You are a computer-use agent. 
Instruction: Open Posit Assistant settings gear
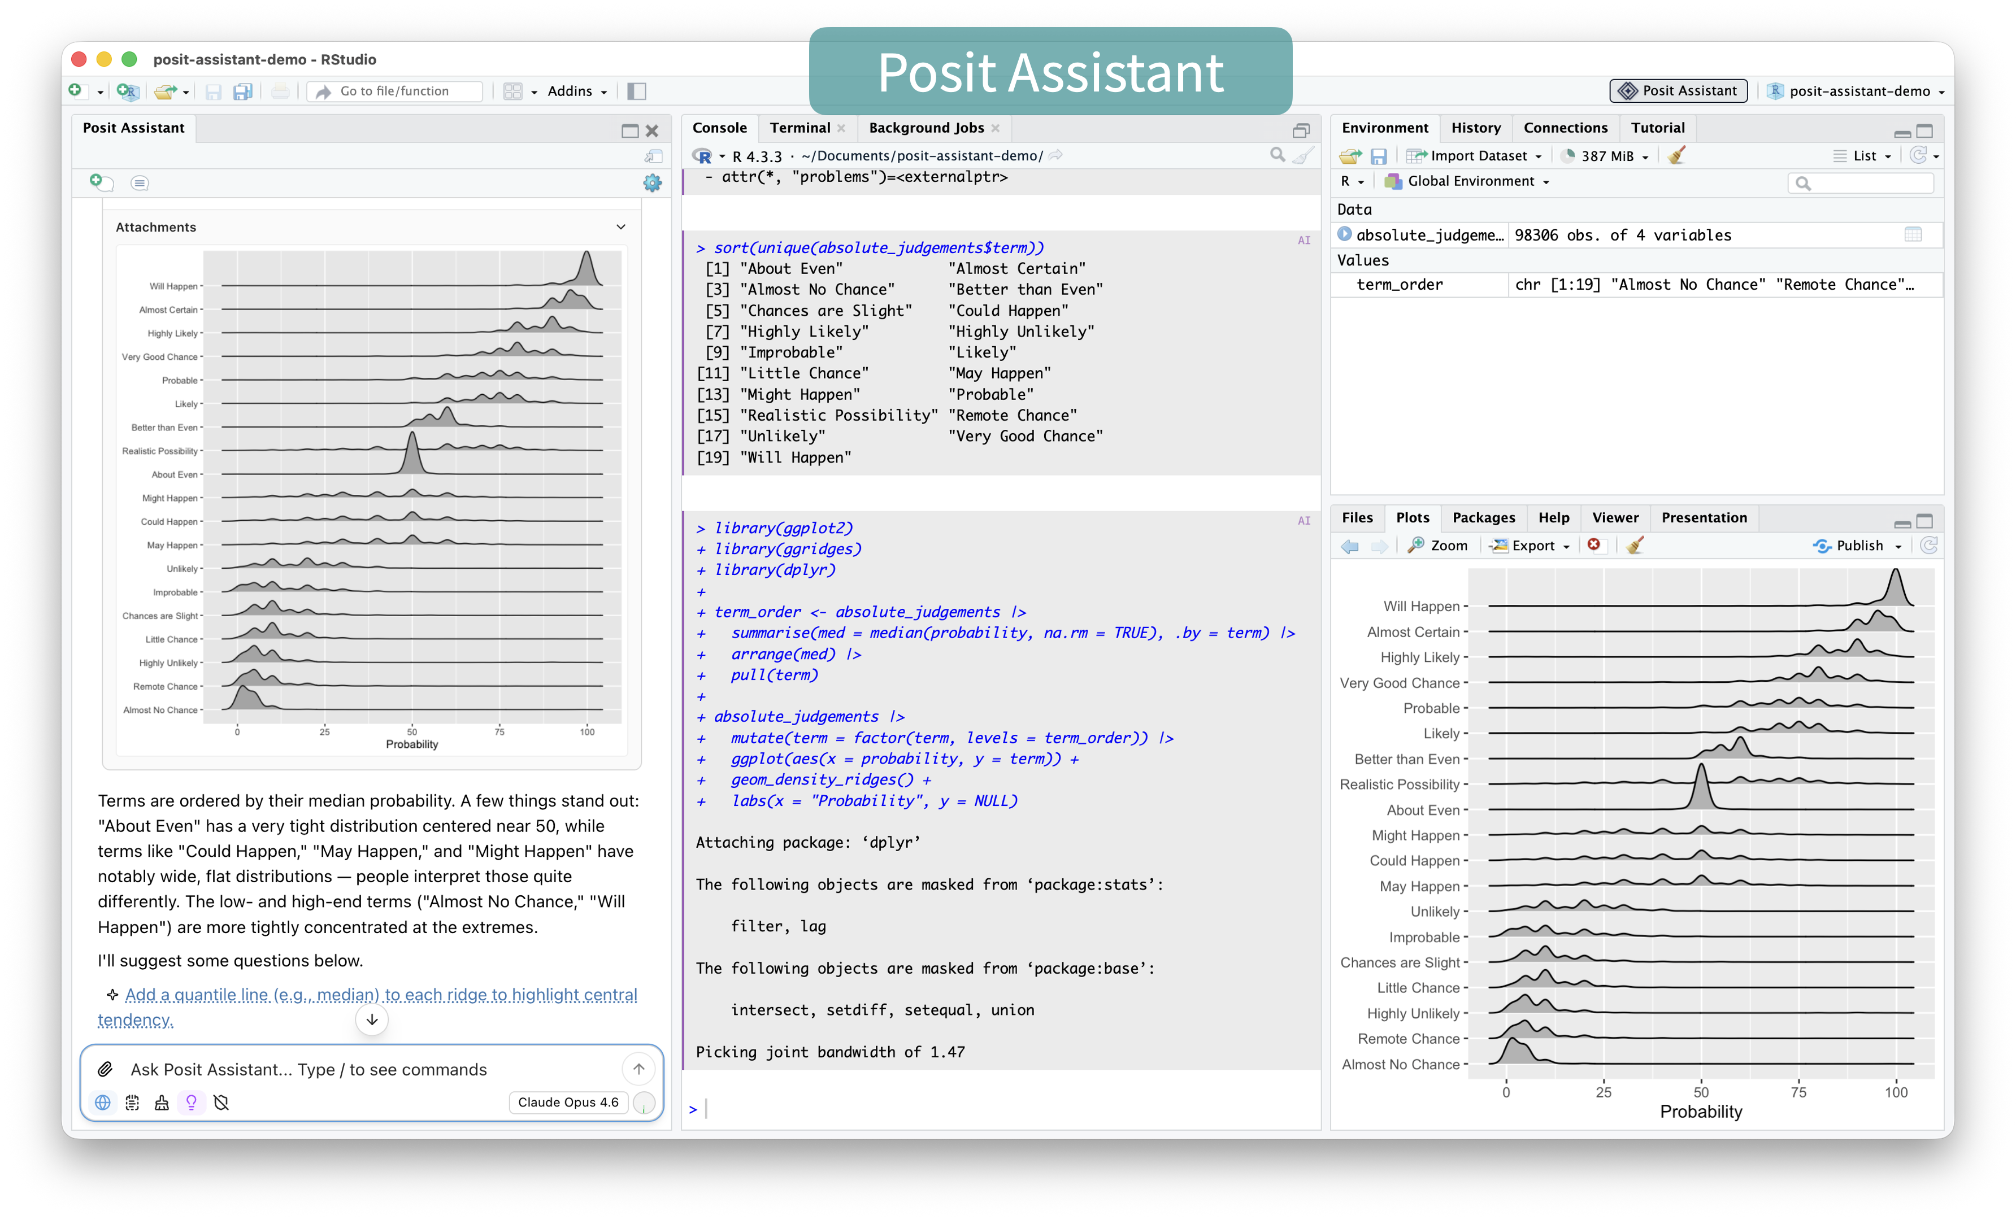tap(652, 182)
